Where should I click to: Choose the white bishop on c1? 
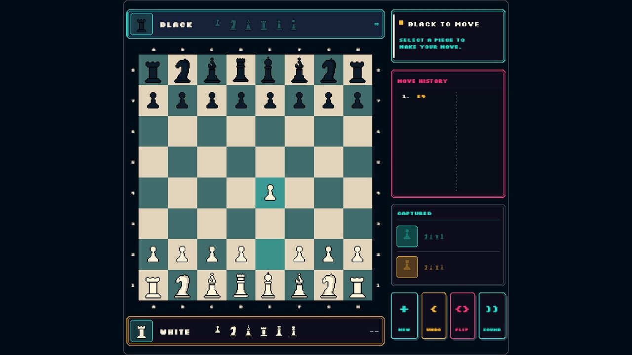pyautogui.click(x=212, y=285)
